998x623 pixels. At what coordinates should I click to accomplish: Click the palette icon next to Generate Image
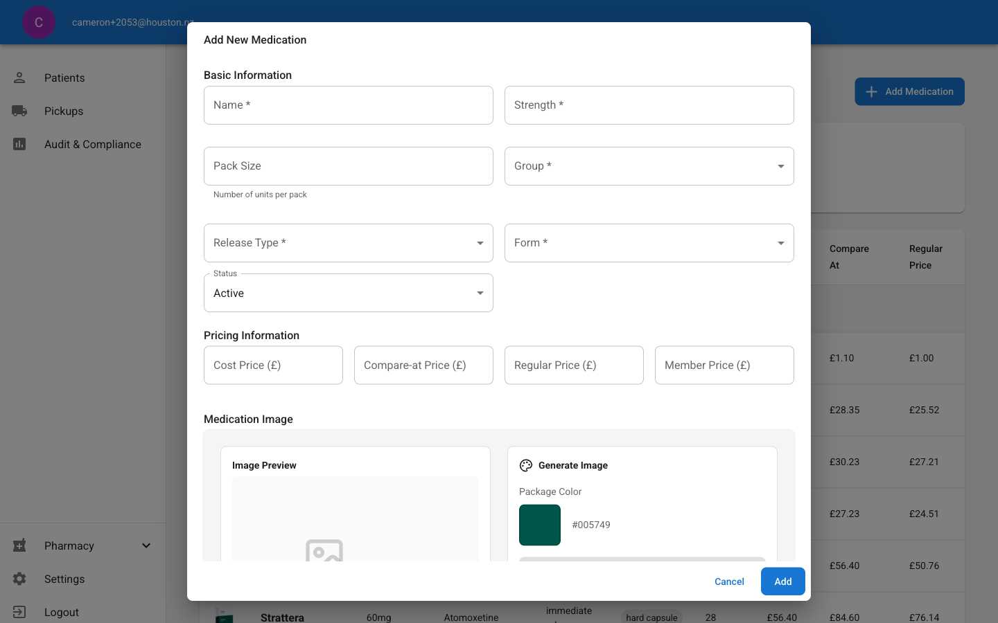pyautogui.click(x=526, y=466)
